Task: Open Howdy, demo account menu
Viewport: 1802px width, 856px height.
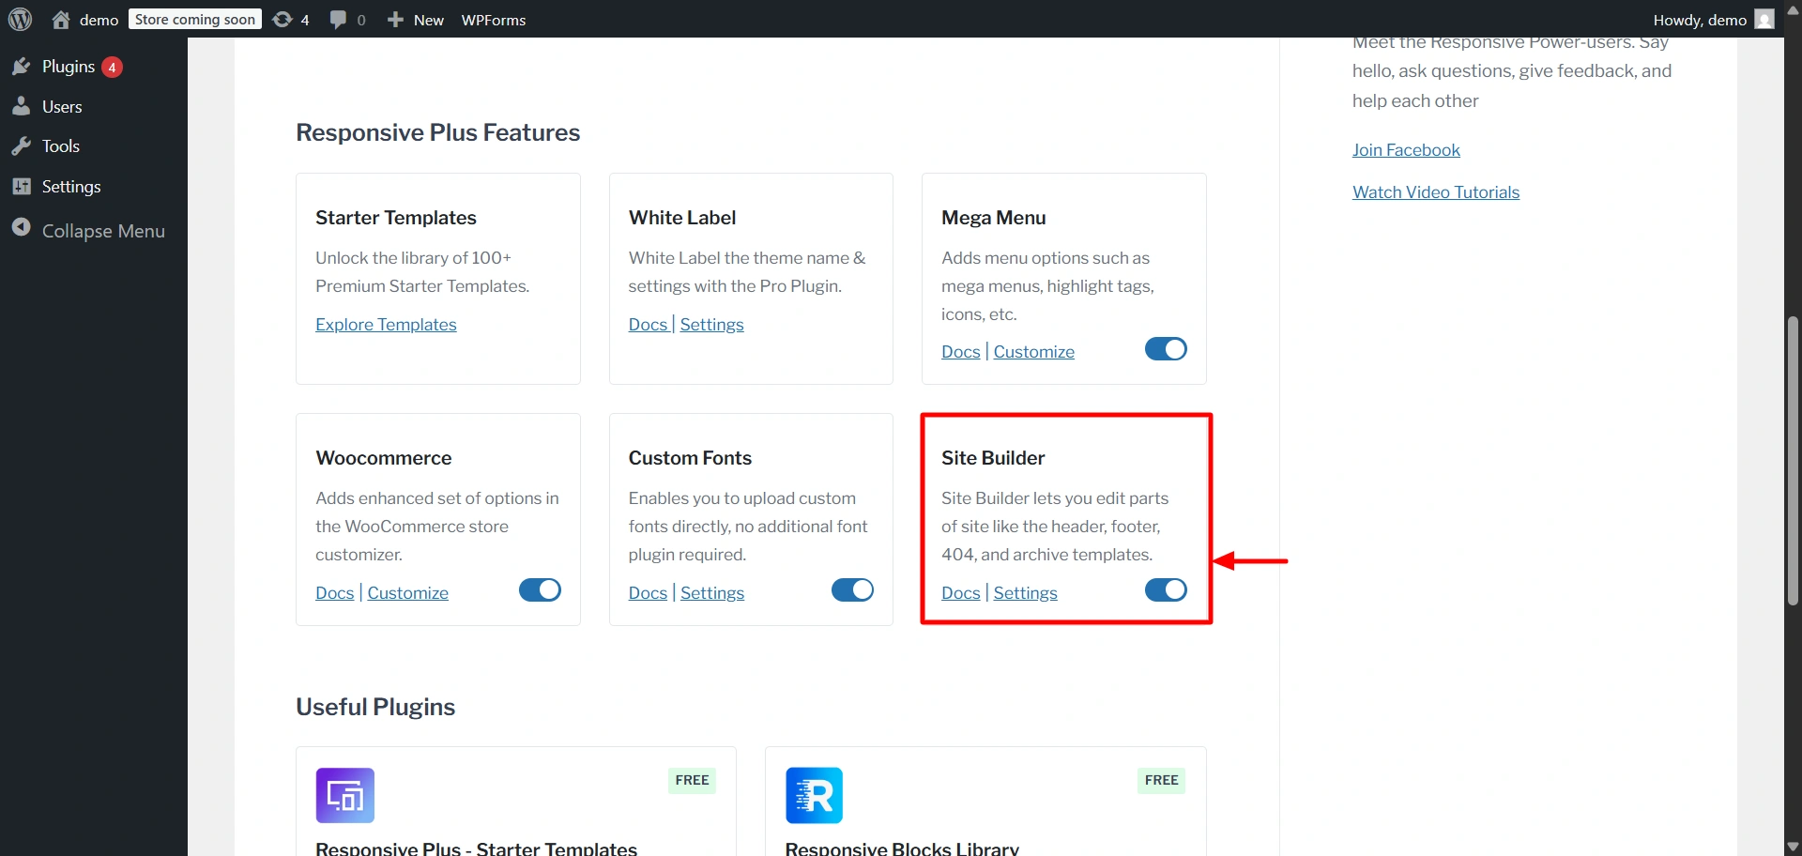Action: click(x=1713, y=20)
